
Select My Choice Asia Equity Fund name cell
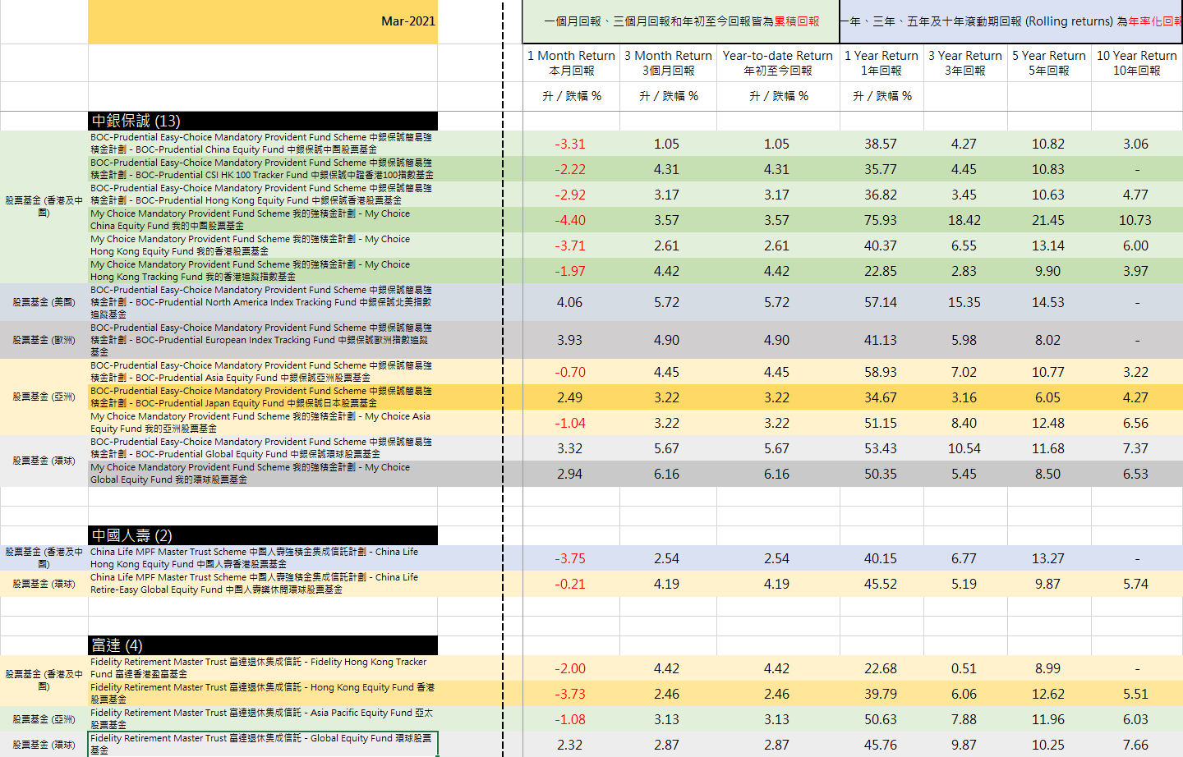click(x=263, y=423)
